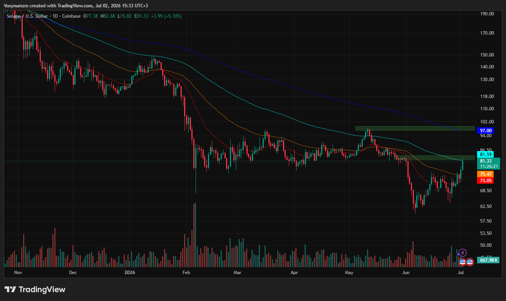Click the 102.00 price axis label

click(487, 122)
